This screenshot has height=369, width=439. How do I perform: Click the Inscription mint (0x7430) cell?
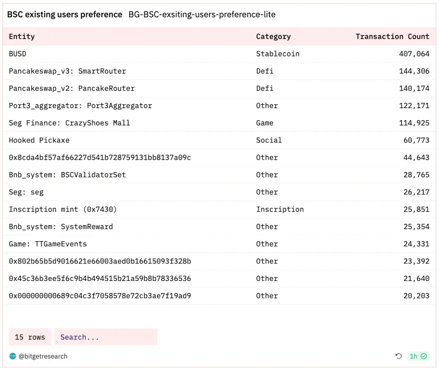63,210
